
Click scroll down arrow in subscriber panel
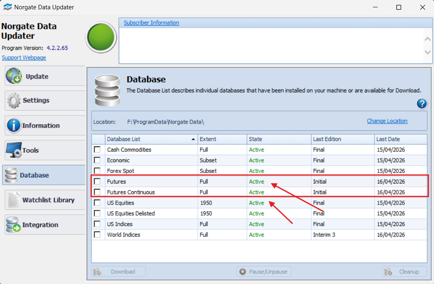(428, 52)
